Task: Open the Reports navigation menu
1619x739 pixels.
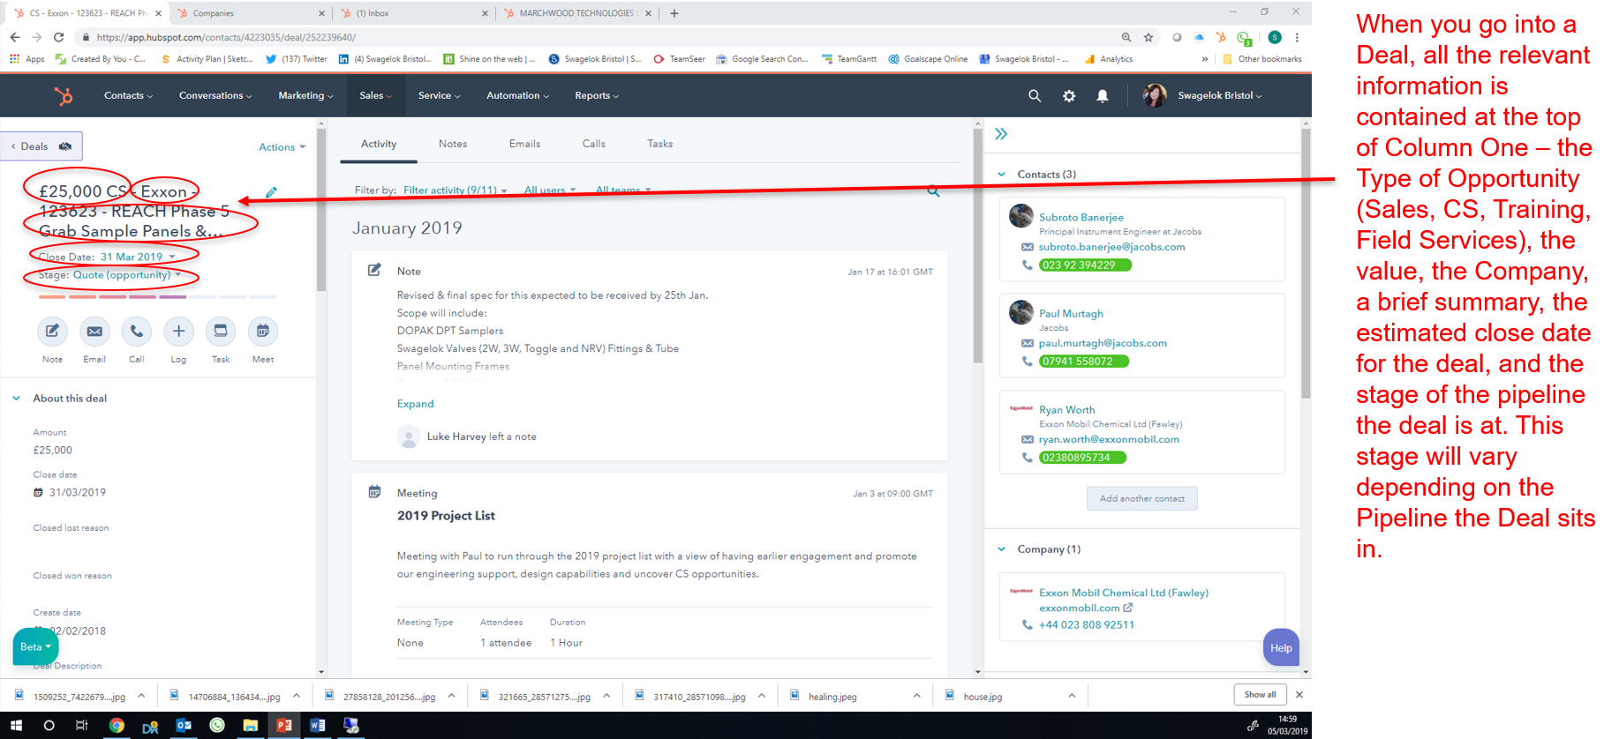Action: (597, 95)
